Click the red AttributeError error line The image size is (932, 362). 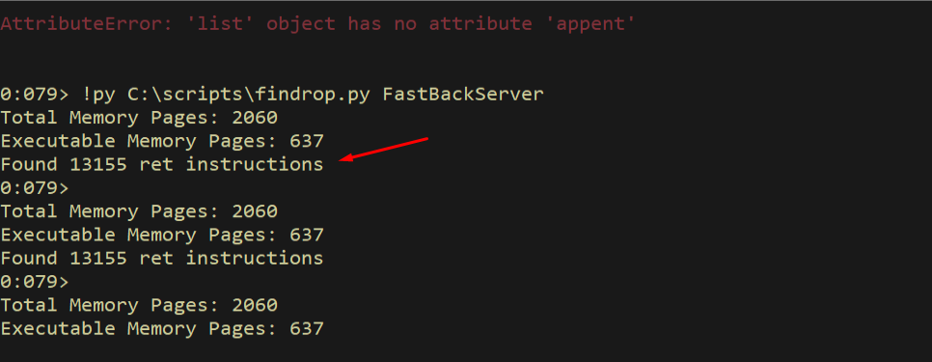(x=318, y=24)
